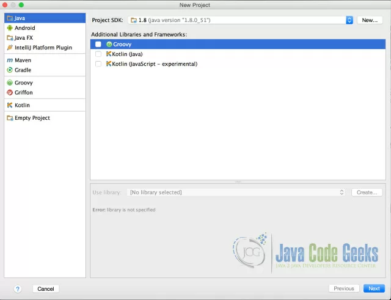Enable the Groovy framework checkbox
Image resolution: width=391 pixels, height=300 pixels.
click(x=98, y=45)
